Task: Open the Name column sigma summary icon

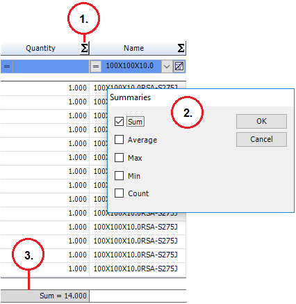Action: [181, 48]
